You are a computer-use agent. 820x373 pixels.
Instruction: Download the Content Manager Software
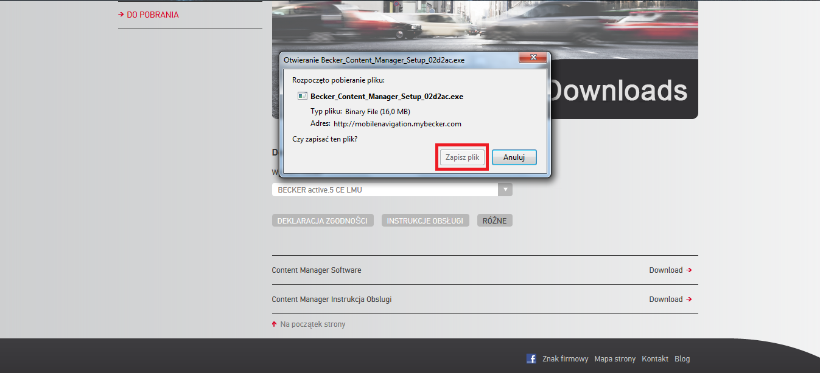(x=670, y=270)
